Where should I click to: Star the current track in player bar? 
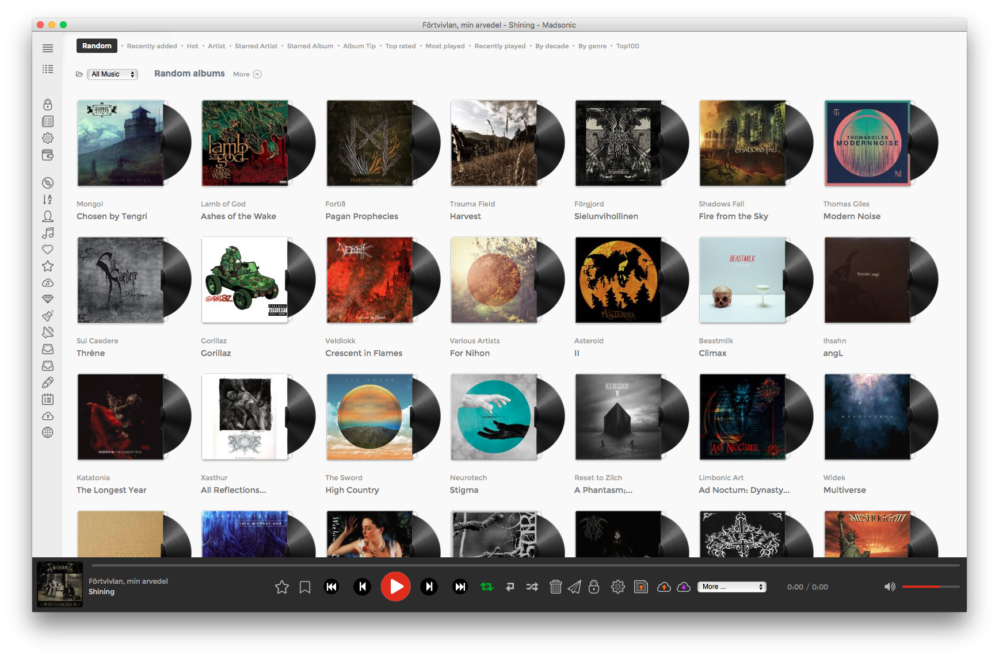[x=282, y=587]
